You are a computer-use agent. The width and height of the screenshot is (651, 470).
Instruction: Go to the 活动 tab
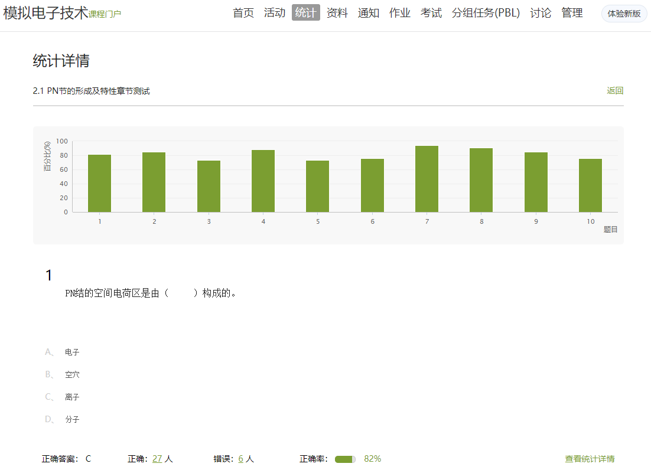click(275, 13)
